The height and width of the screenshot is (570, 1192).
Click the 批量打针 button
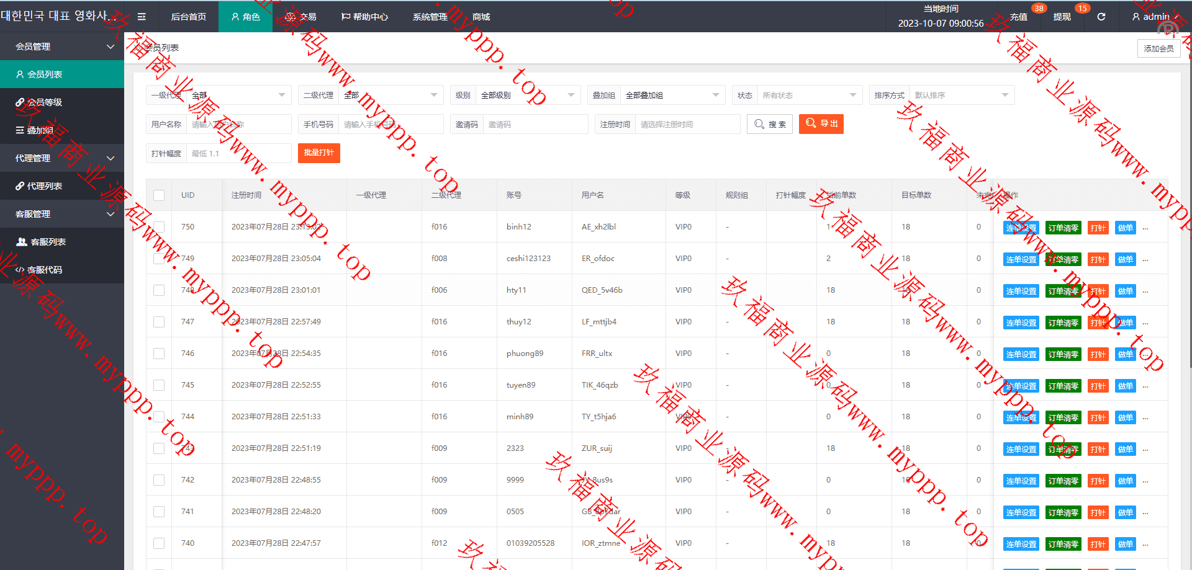[318, 153]
